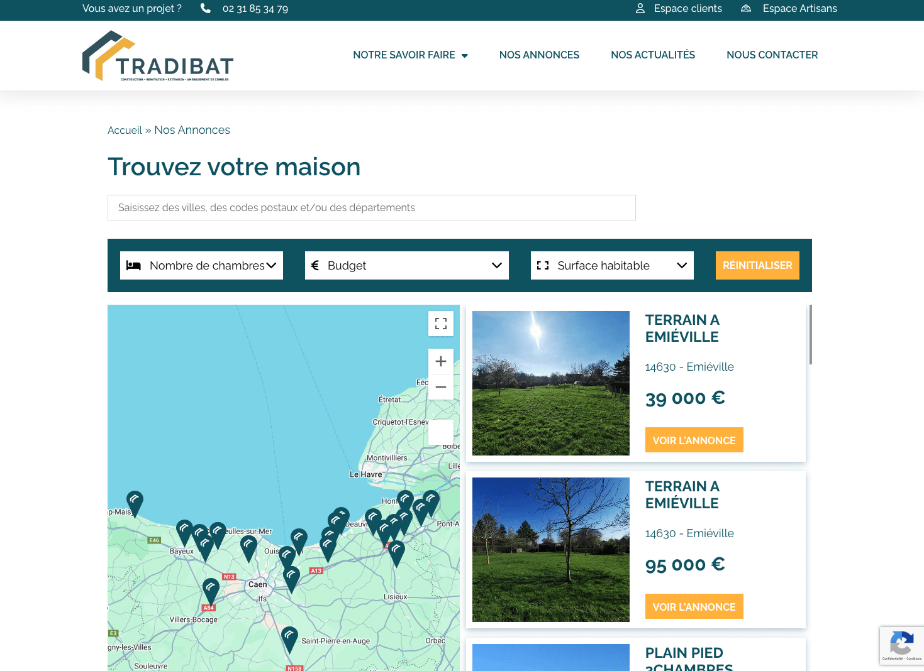Click the euro icon in Budget filter
924x671 pixels.
pyautogui.click(x=315, y=265)
